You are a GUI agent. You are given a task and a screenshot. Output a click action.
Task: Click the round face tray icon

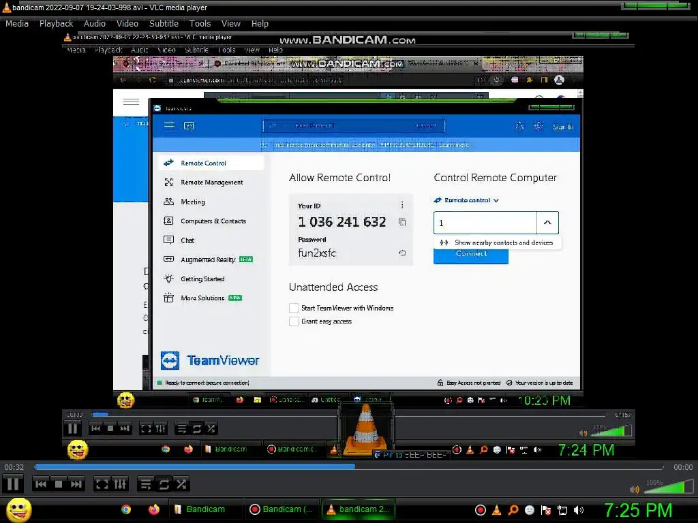click(x=529, y=510)
